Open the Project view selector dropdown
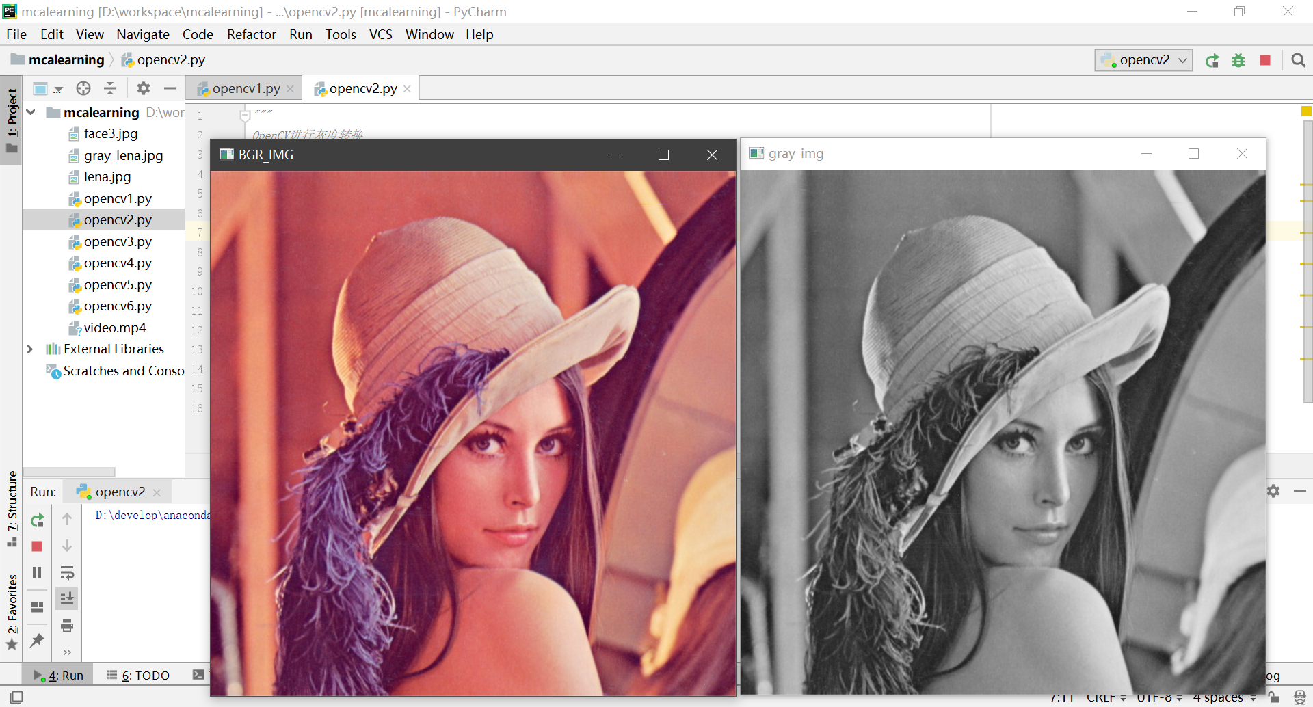Screen dimensions: 1313x707 pos(48,88)
